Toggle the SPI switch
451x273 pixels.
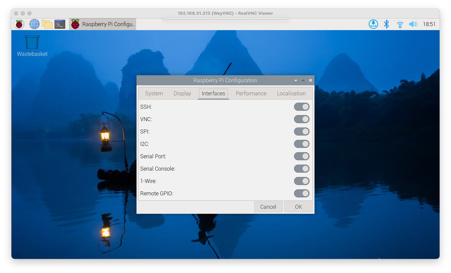pos(302,131)
